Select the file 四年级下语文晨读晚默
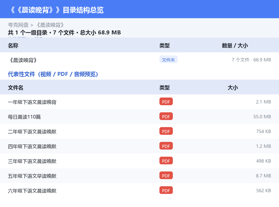 (32, 146)
